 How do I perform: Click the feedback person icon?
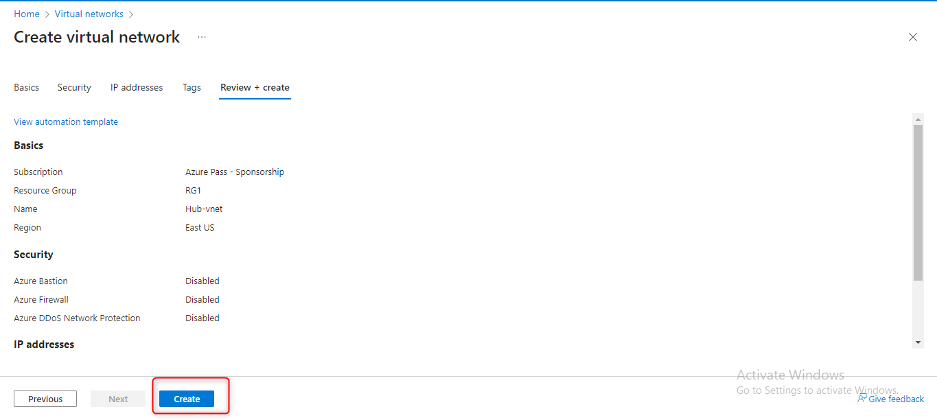[861, 399]
